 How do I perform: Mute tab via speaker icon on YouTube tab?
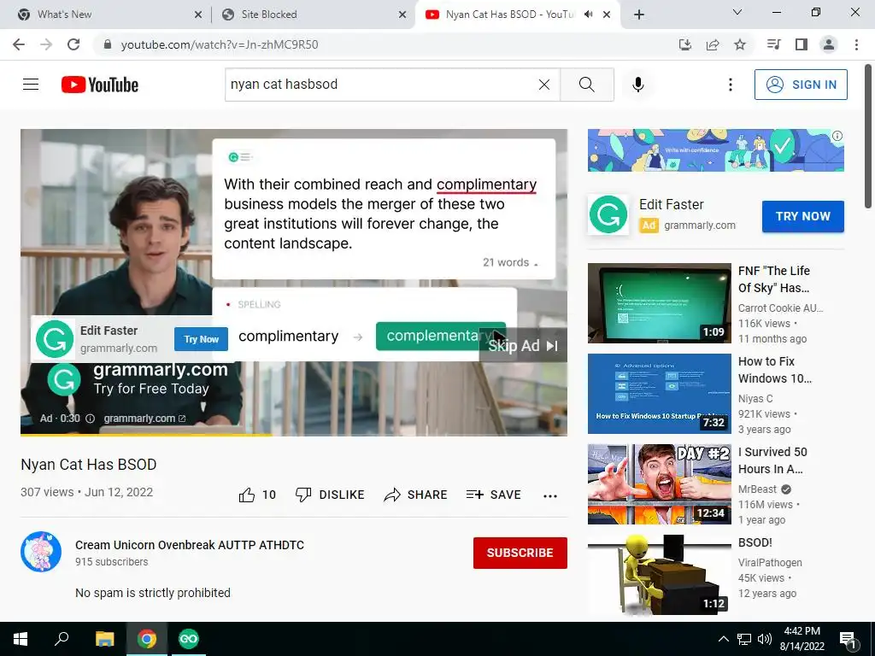pos(588,15)
